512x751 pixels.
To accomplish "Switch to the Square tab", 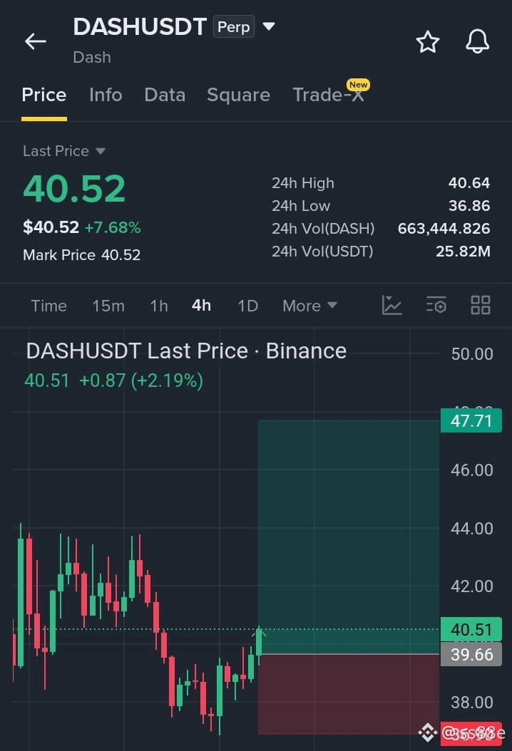I will (x=238, y=95).
